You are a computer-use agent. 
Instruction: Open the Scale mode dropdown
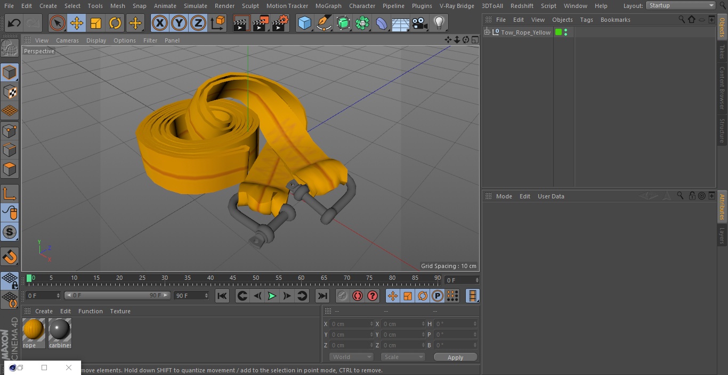tap(403, 357)
